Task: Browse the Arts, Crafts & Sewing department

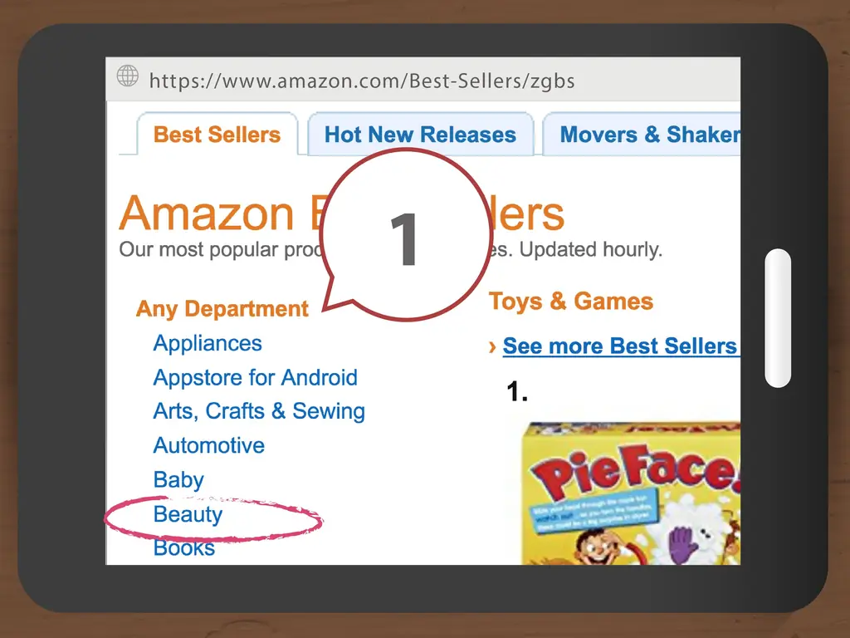Action: tap(259, 411)
